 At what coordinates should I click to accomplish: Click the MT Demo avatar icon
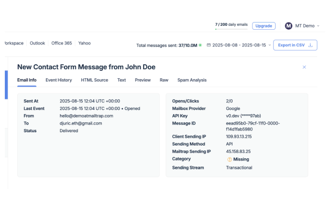pos(288,26)
